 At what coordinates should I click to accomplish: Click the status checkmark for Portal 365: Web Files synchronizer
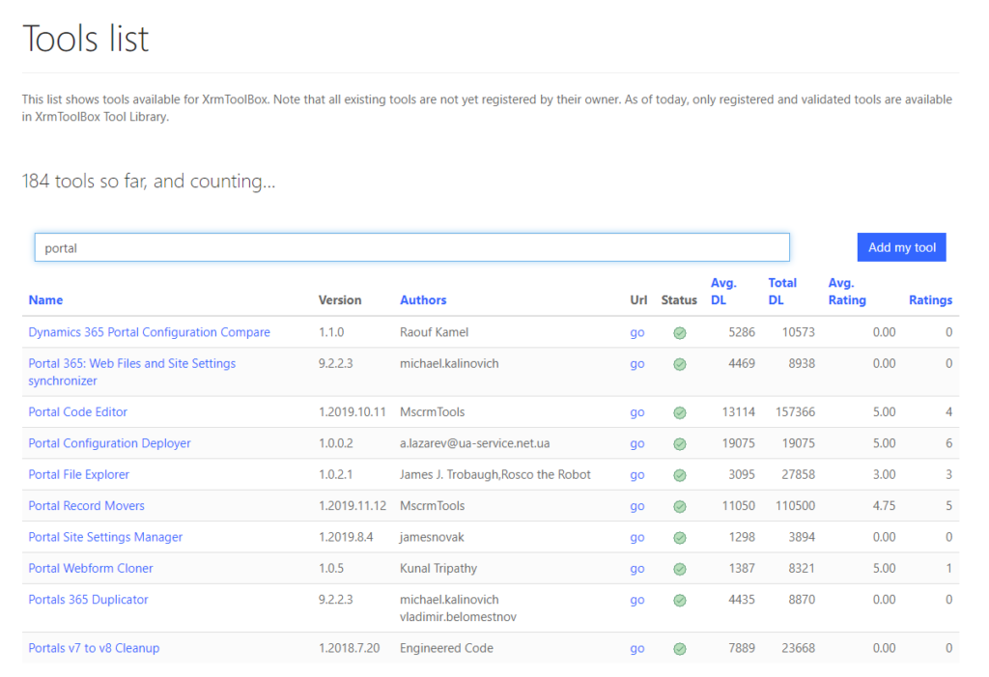click(679, 364)
